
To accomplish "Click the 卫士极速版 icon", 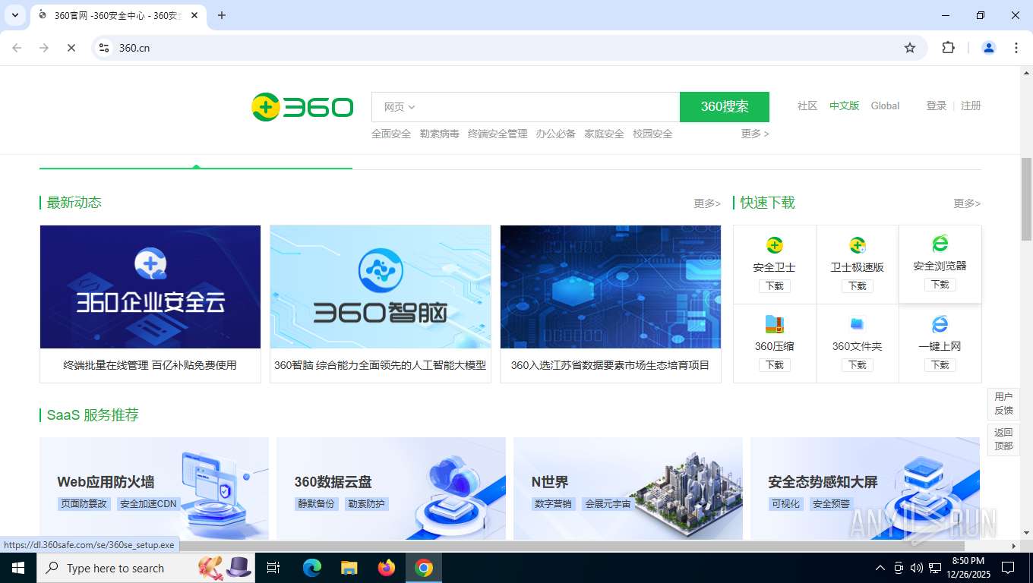I will (x=857, y=245).
